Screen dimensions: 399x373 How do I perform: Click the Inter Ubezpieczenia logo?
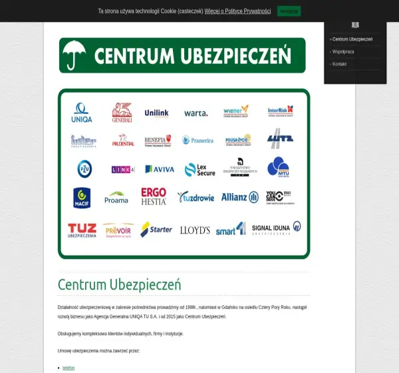tap(84, 141)
